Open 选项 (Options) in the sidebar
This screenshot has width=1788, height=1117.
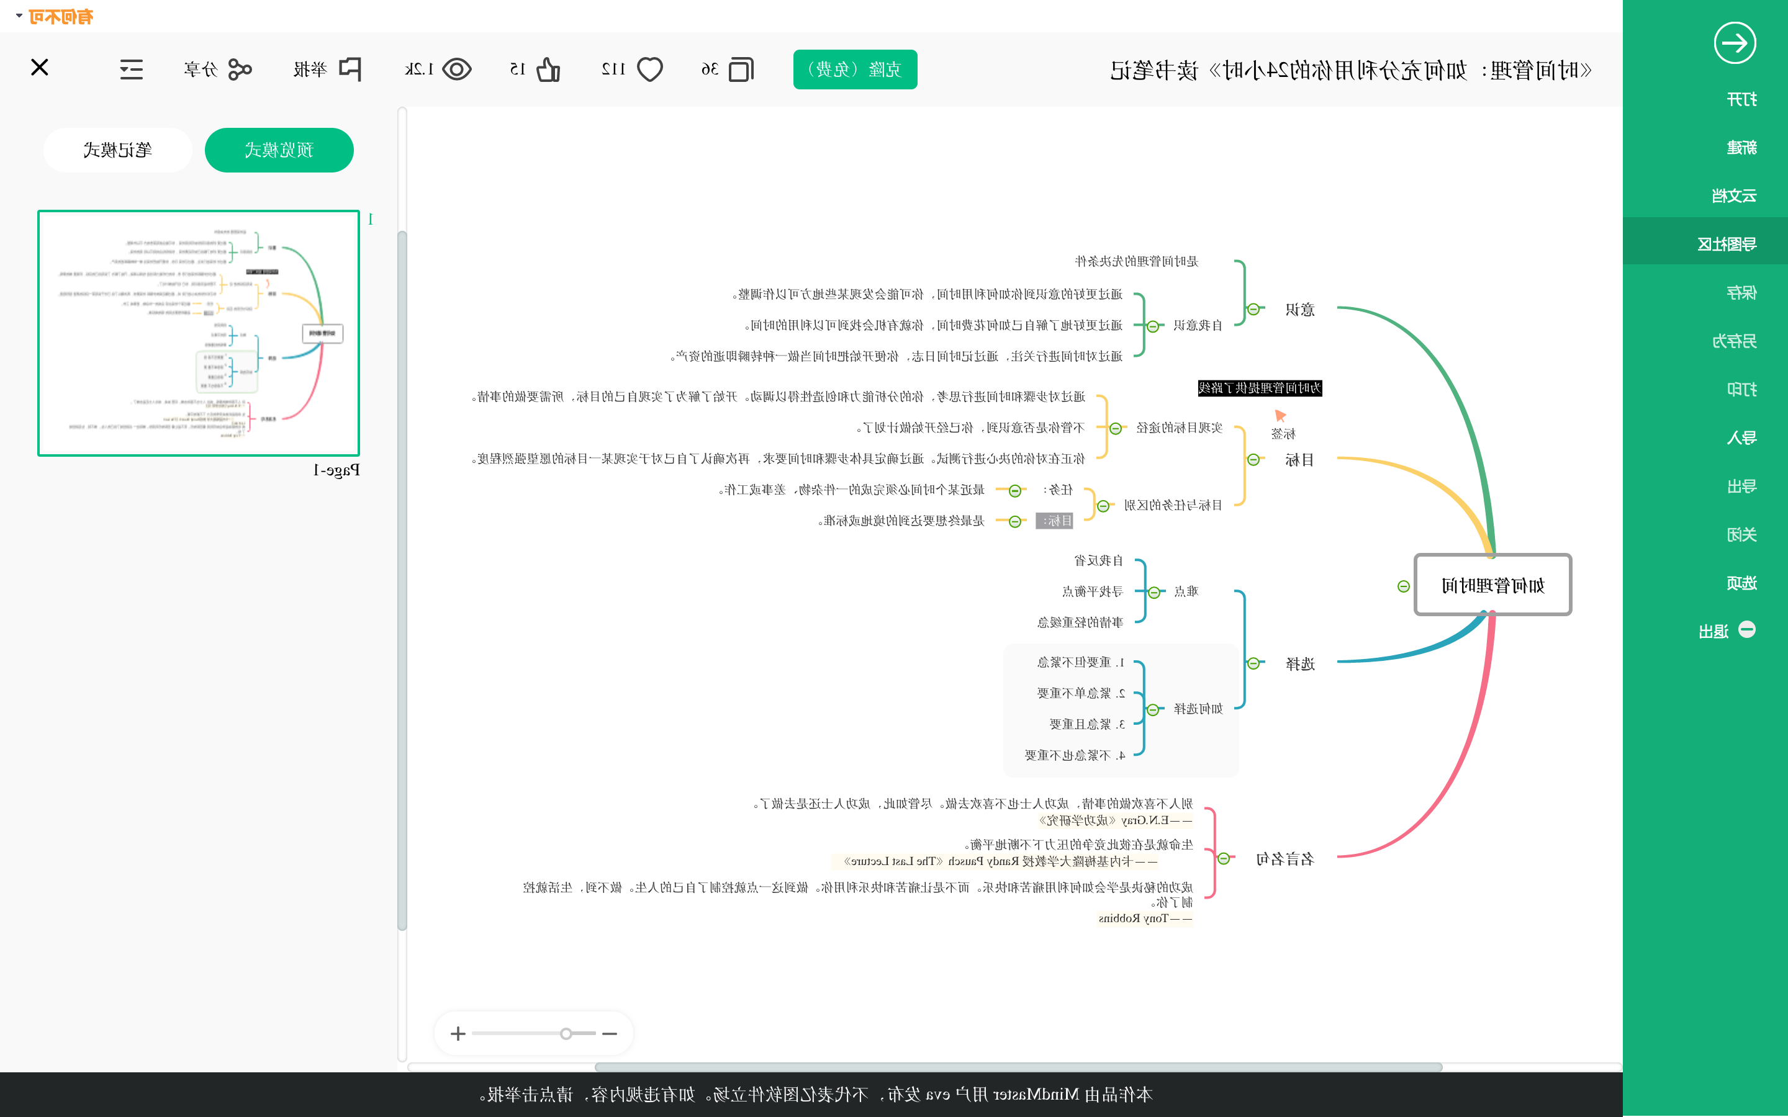tap(1741, 583)
